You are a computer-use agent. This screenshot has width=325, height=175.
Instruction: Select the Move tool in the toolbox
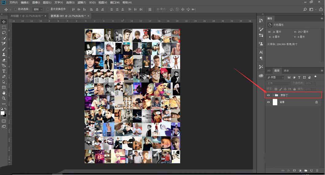point(4,22)
